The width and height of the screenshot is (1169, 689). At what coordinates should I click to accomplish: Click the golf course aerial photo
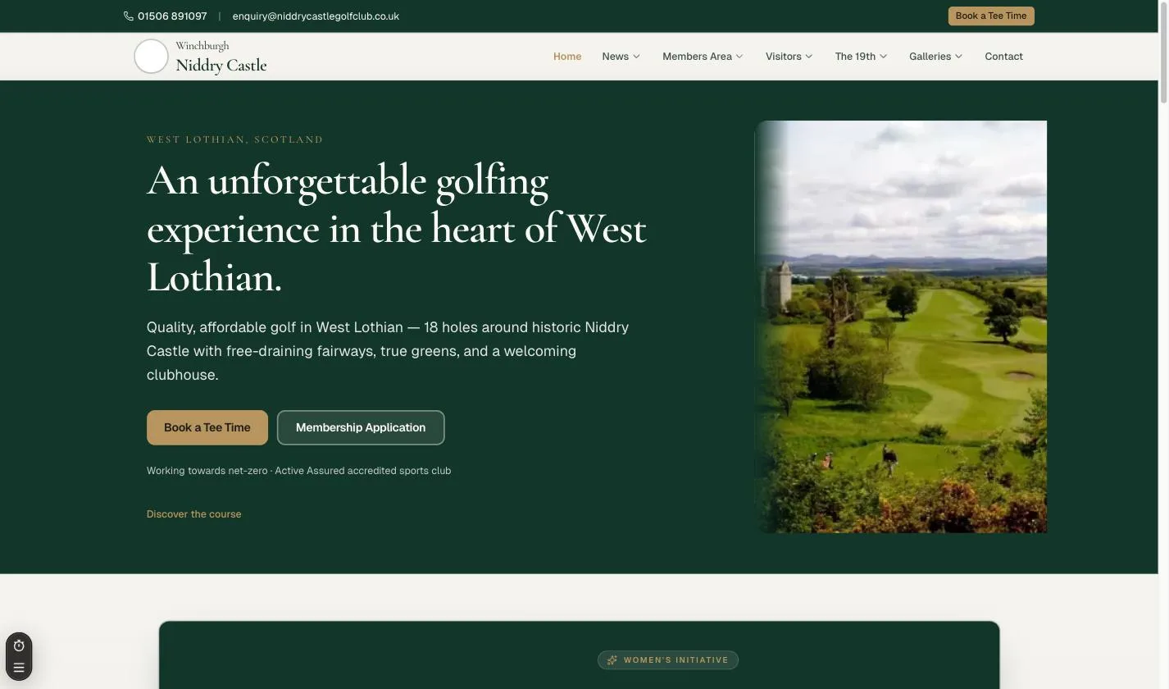pyautogui.click(x=900, y=326)
